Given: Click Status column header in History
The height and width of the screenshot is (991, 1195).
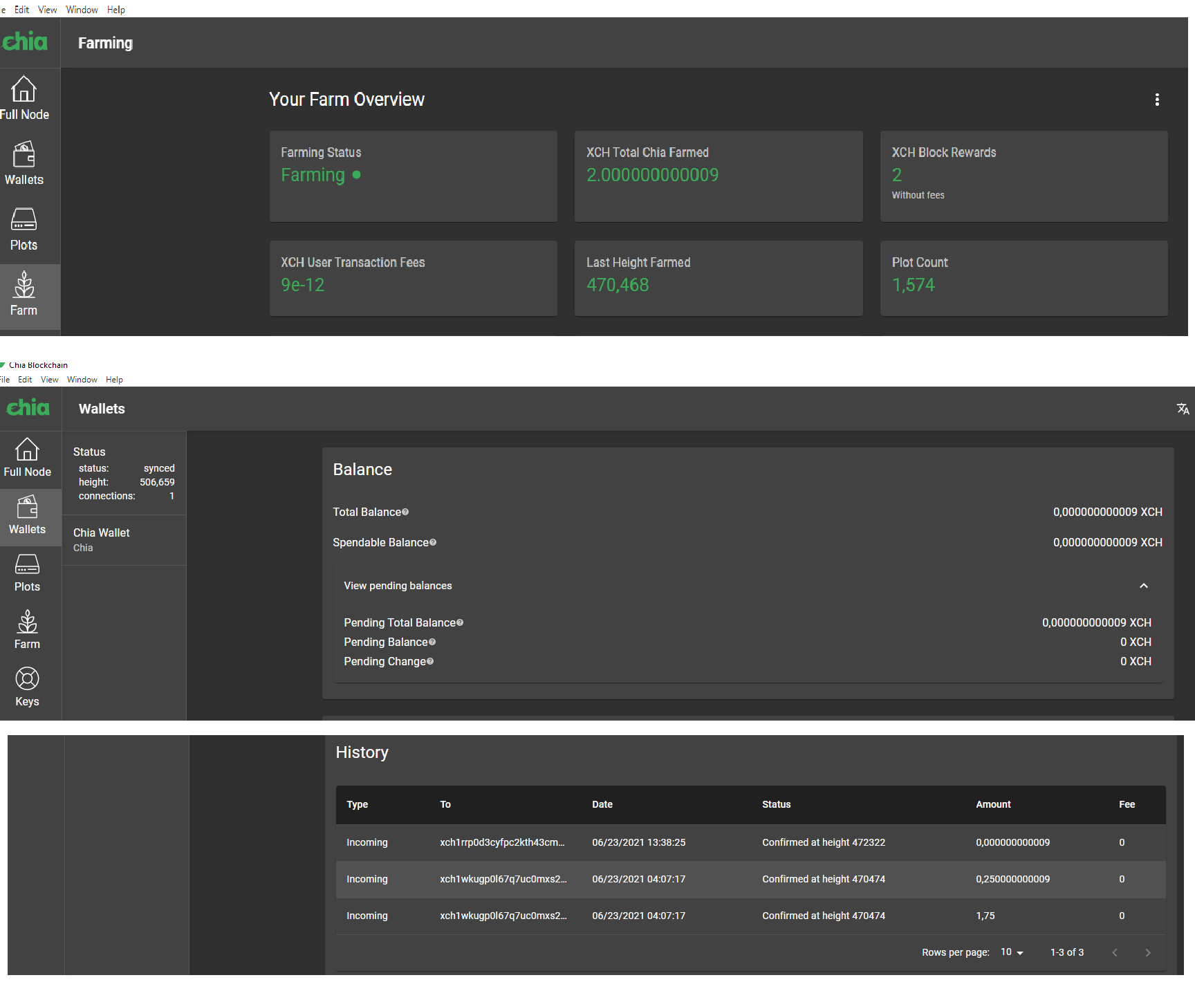Looking at the screenshot, I should point(777,804).
